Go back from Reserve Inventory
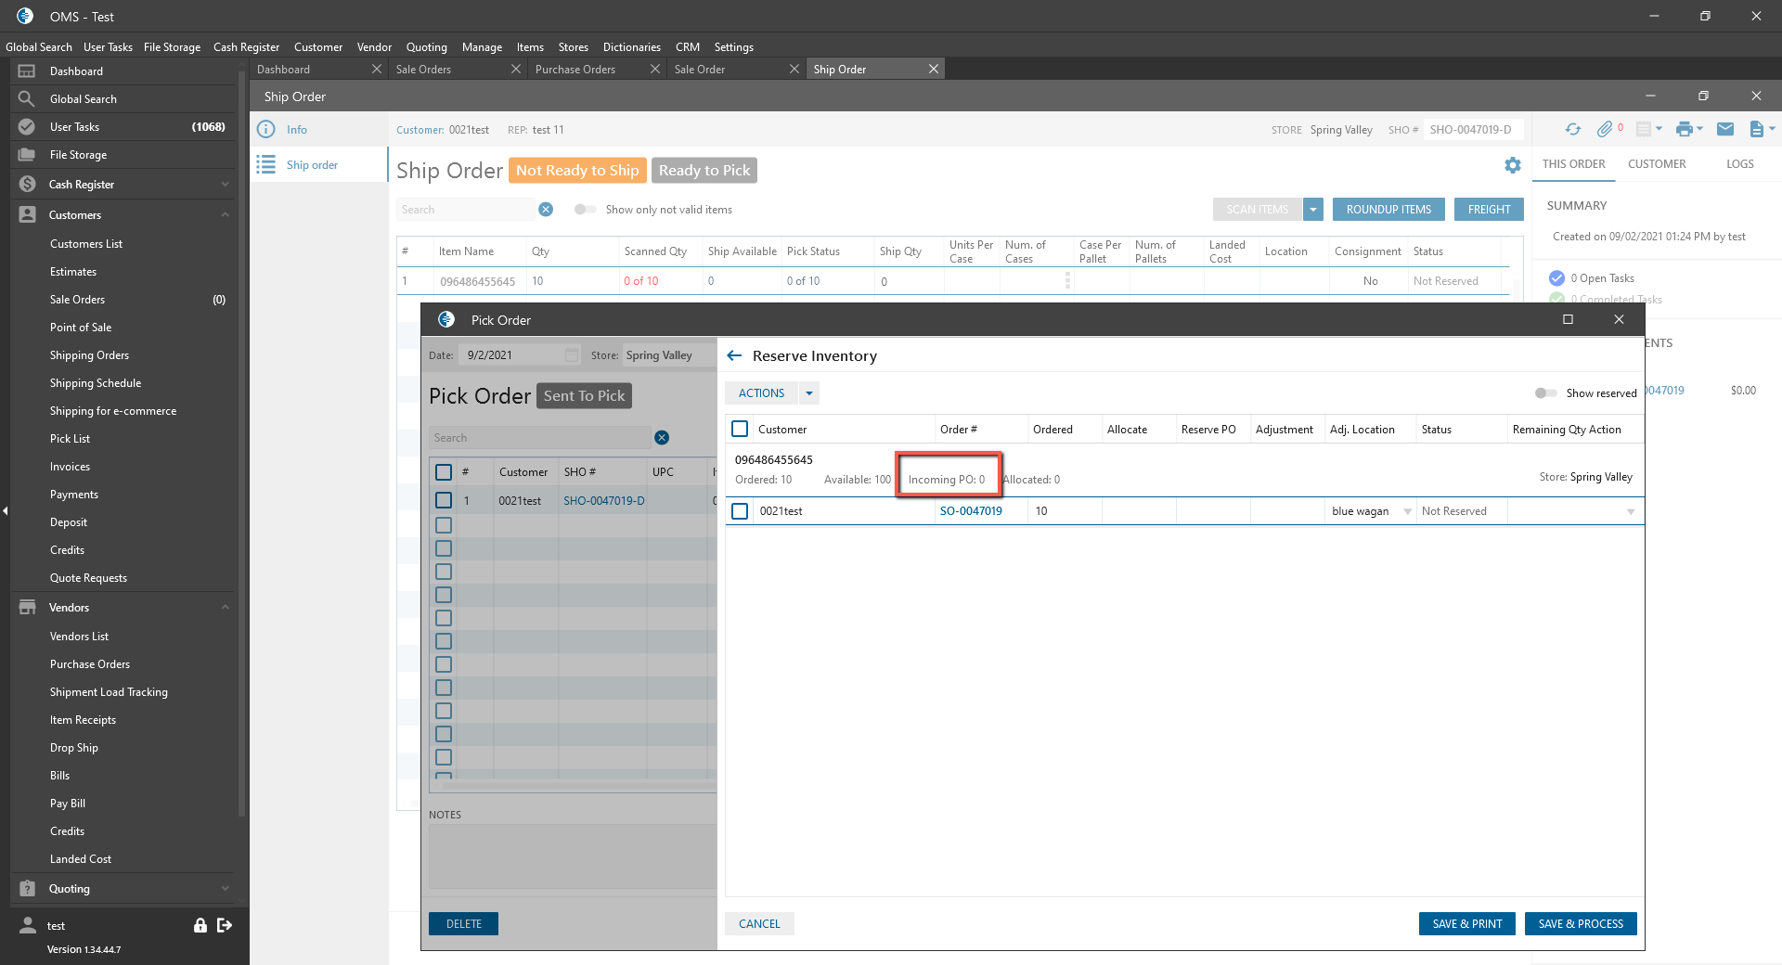 point(734,356)
